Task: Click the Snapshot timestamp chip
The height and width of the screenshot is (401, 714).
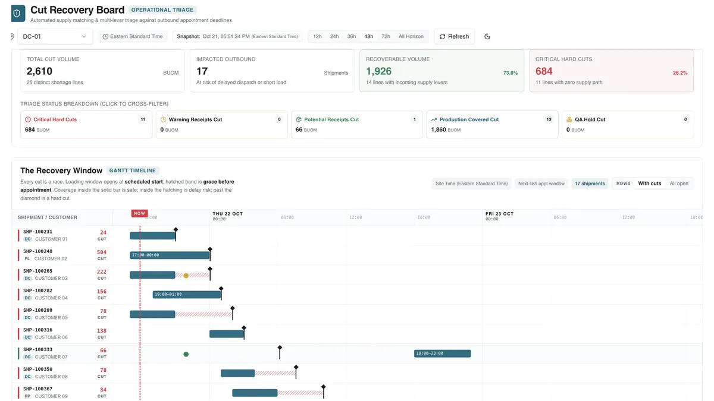Action: [x=237, y=36]
